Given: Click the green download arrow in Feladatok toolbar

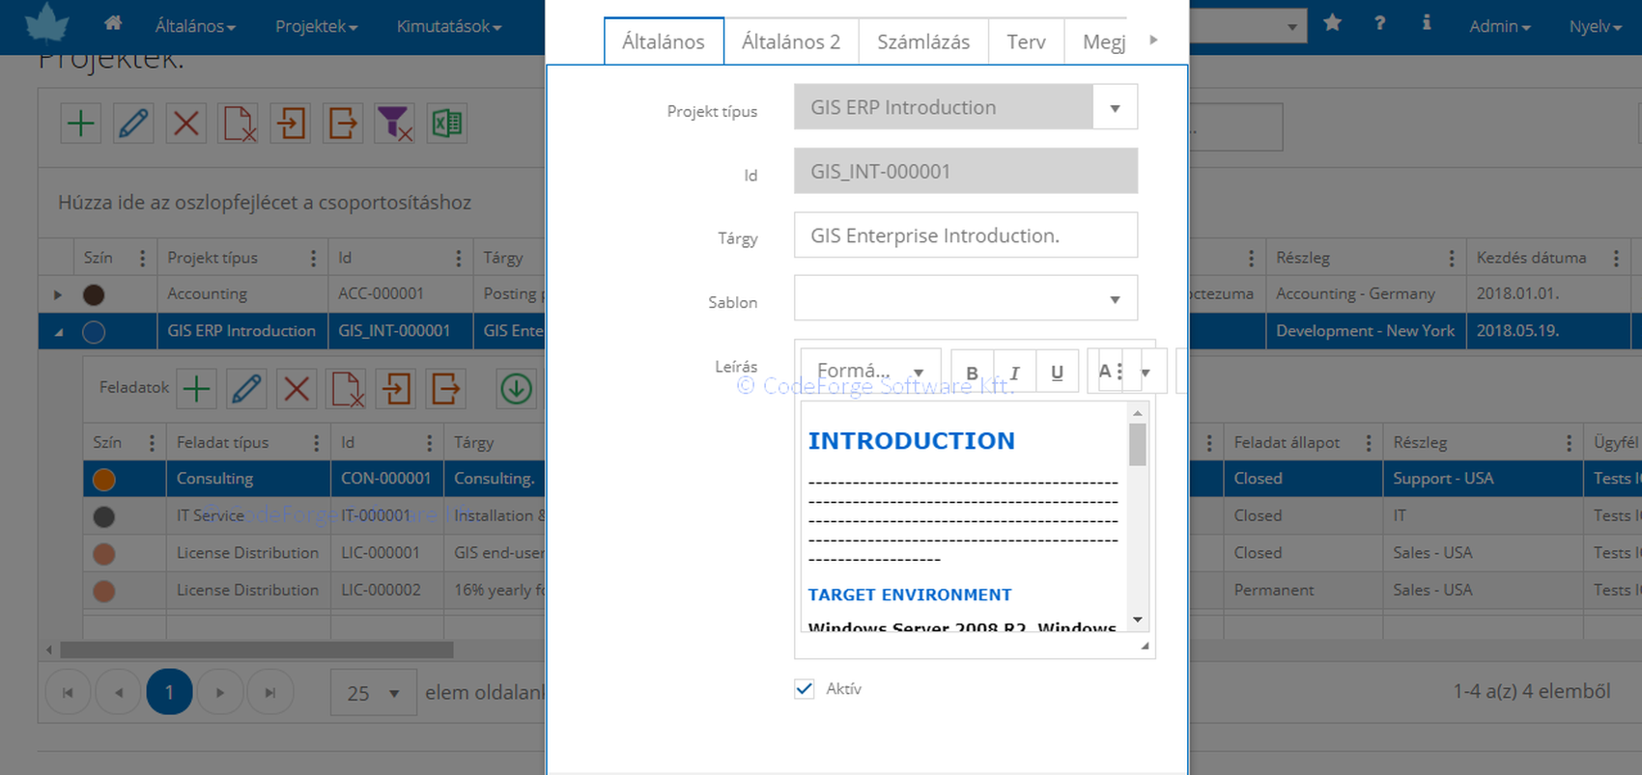Looking at the screenshot, I should coord(517,389).
